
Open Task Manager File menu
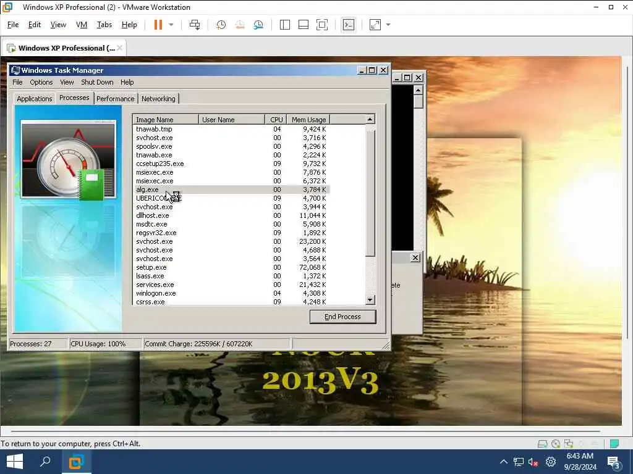tap(17, 82)
